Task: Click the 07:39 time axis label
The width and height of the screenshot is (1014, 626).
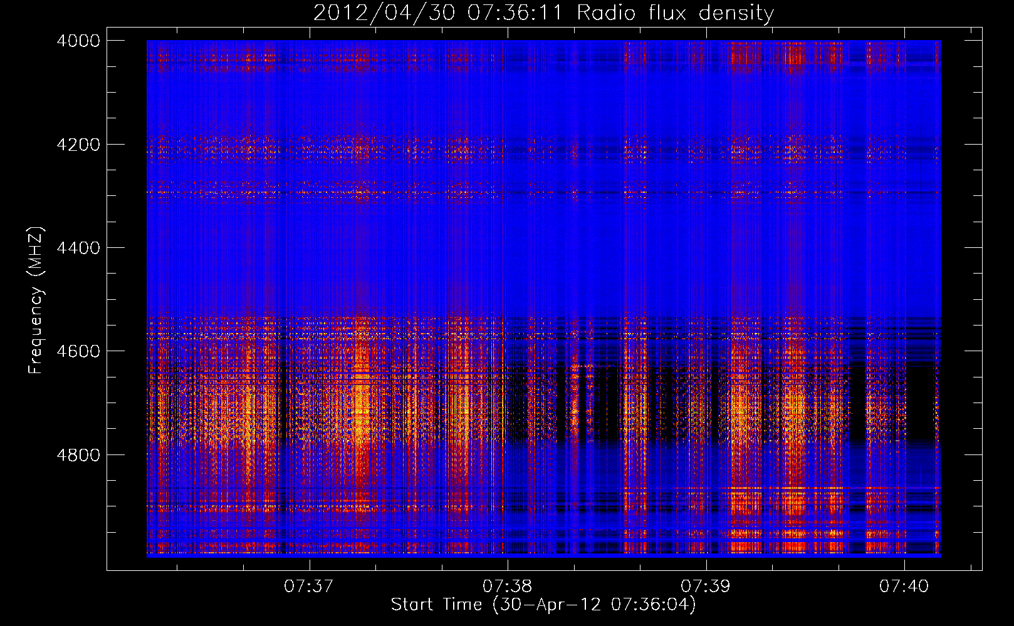Action: coord(706,586)
